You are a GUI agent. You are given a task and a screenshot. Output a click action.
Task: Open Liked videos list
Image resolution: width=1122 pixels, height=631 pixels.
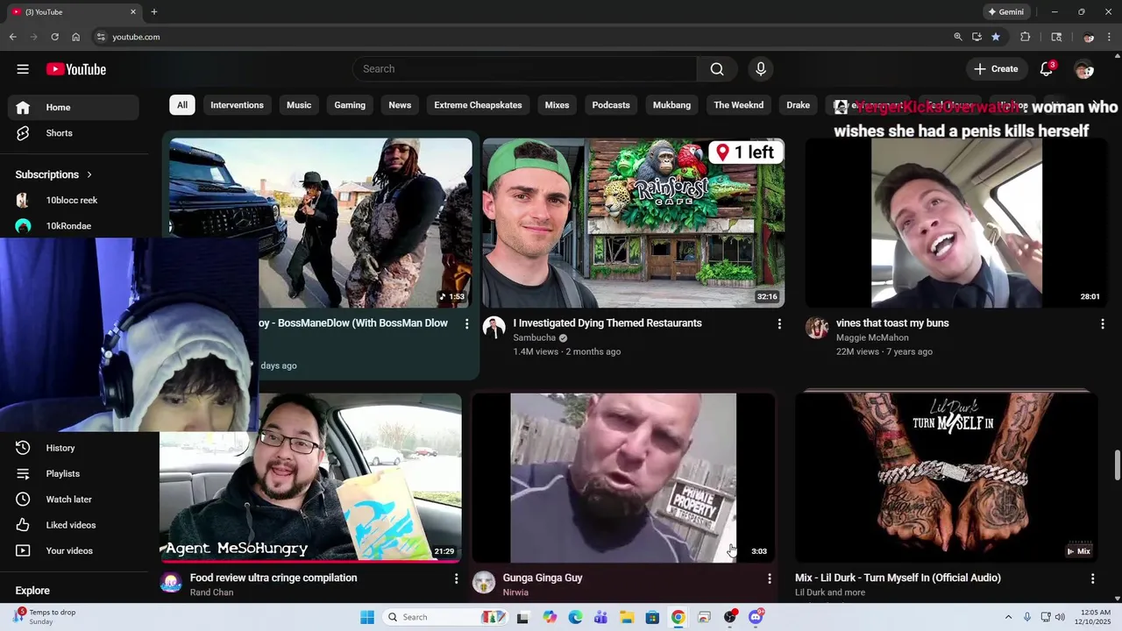(74, 525)
